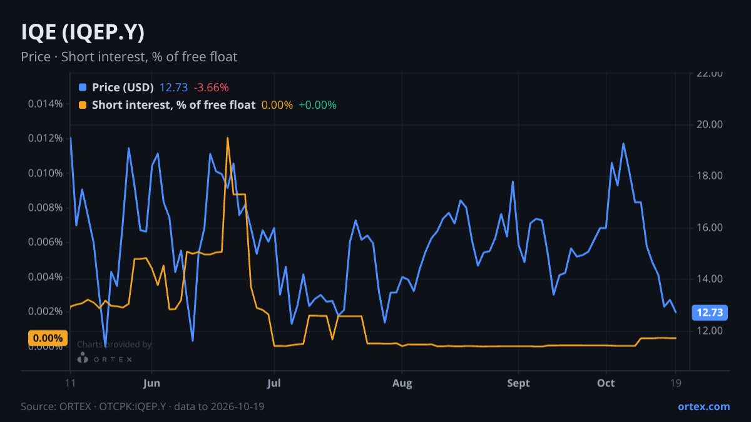Viewport: 751px width, 422px height.
Task: Click the 0.008% left axis label
Action: coord(45,208)
